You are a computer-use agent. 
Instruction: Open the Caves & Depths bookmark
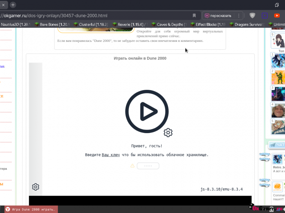[x=169, y=24]
